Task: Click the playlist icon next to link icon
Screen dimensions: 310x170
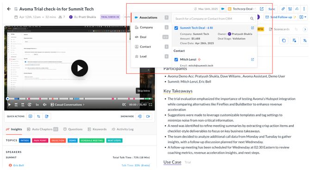Action: 290,9
